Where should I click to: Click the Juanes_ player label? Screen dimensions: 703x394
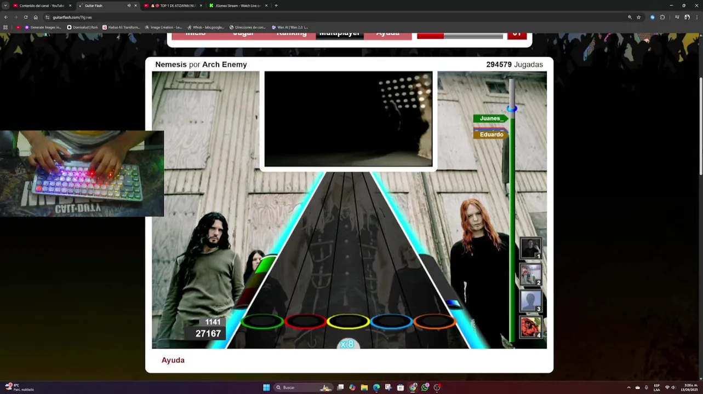point(490,118)
